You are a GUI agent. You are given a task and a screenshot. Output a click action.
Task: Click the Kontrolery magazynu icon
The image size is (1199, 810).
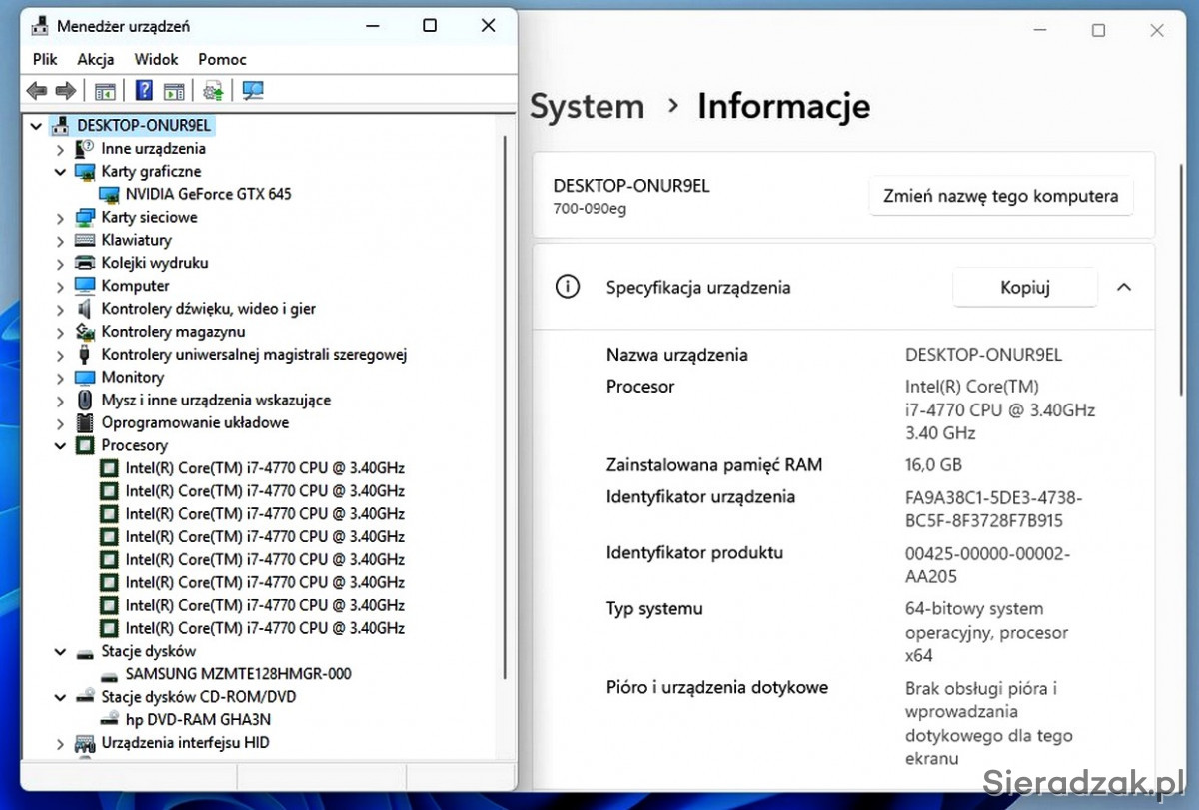[x=85, y=332]
